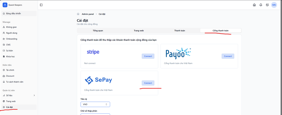The width and height of the screenshot is (282, 115).
Task: Open Không gian in sidebar
Action: click(x=19, y=27)
